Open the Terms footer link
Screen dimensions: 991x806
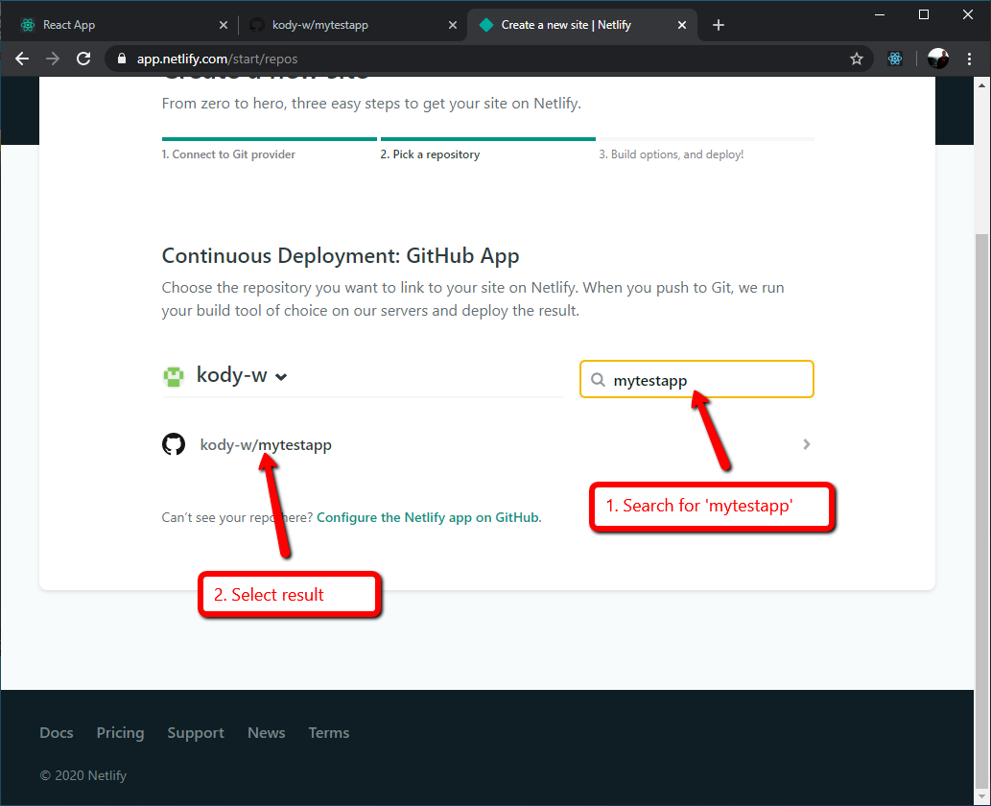coord(329,733)
